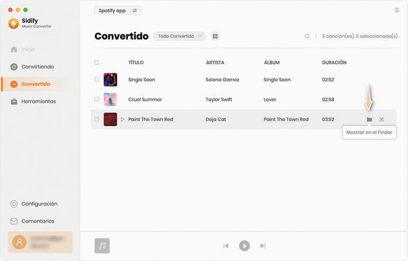Click the search magnifier icon
Image resolution: width=408 pixels, height=261 pixels.
(x=307, y=36)
